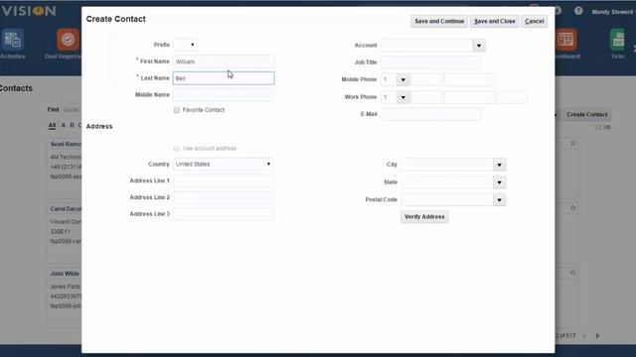Select the All filter on Contacts page
Screen dimensions: 636x357
(52, 126)
